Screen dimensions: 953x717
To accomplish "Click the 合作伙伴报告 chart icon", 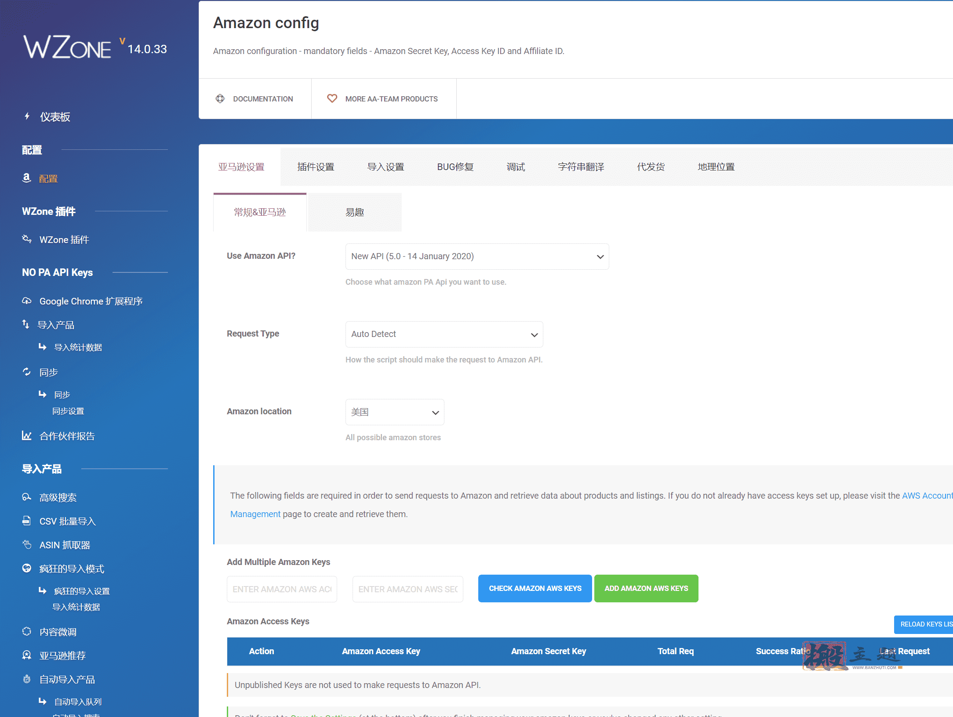I will 27,435.
